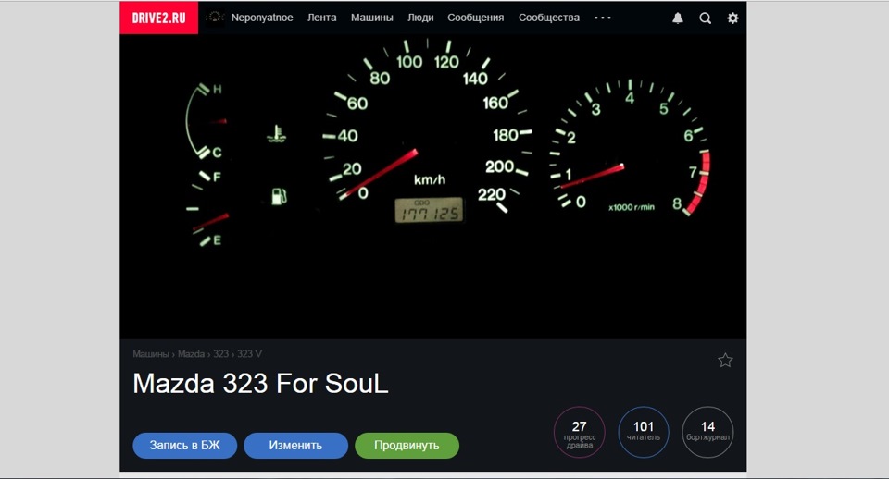Click the Запись в БЖ button
The image size is (889, 479).
pos(185,446)
